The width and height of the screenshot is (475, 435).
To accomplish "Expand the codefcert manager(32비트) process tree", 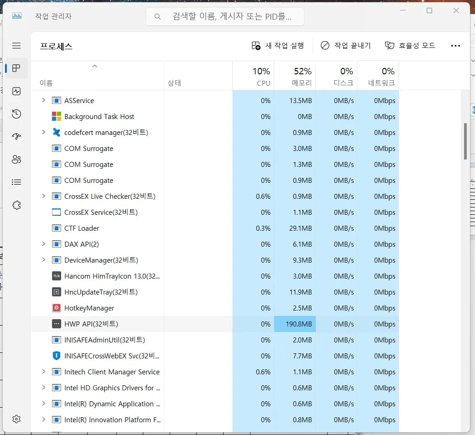I will click(x=43, y=132).
